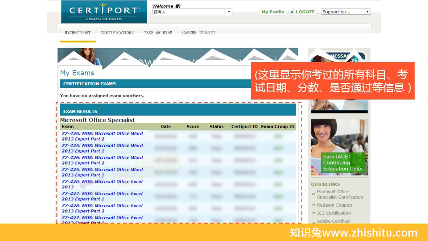Click the Microsoft Office Specialist heading
The image size is (428, 241).
point(97,120)
